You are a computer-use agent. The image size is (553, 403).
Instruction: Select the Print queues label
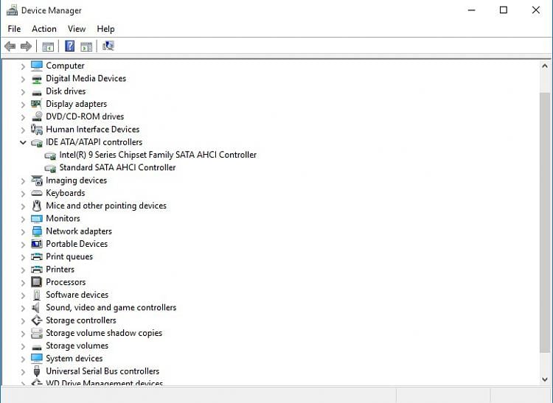tap(69, 257)
